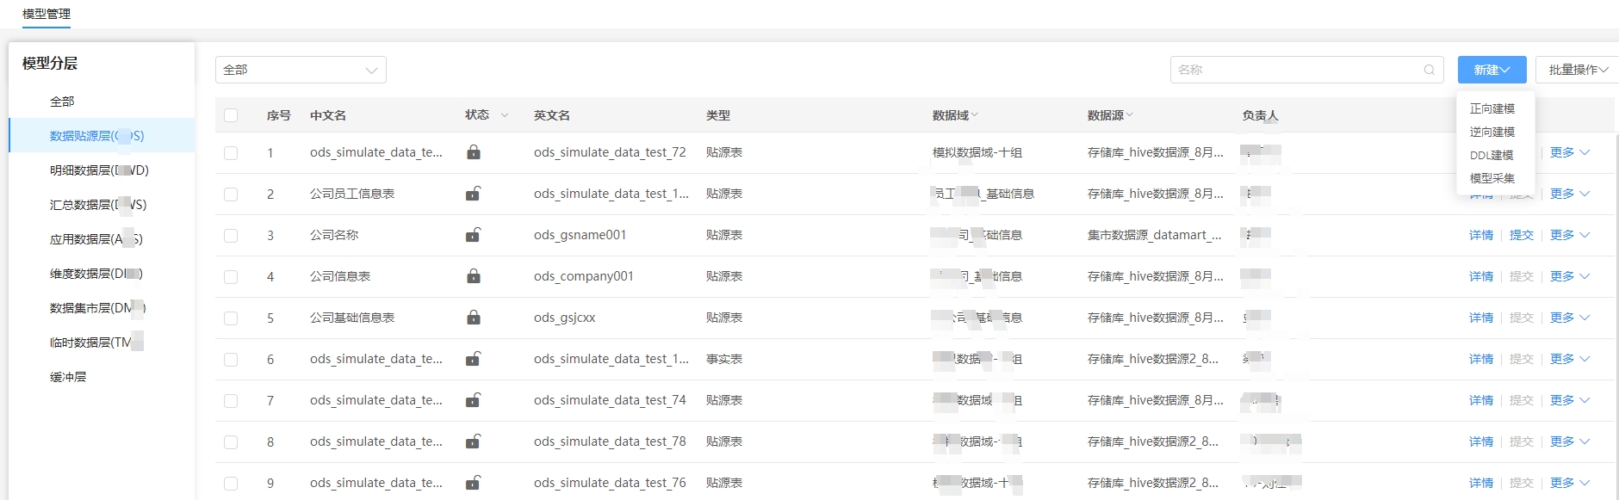1619x500 pixels.
Task: Choose 逆向建模 from the 新建 menu
Action: click(x=1492, y=132)
